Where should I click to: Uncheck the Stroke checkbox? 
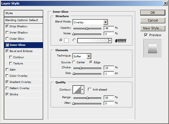click(x=7, y=94)
